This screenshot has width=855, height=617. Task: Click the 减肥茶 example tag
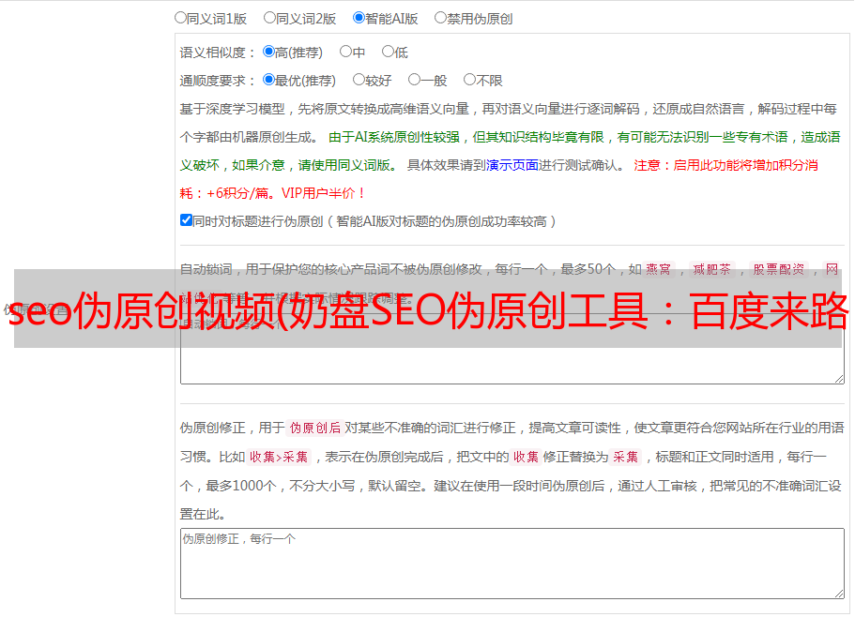click(x=712, y=269)
